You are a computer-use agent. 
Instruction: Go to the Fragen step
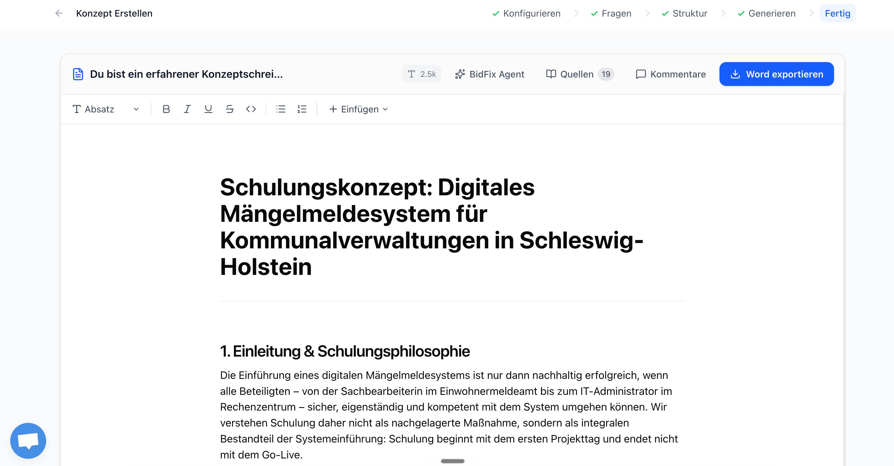click(x=611, y=13)
